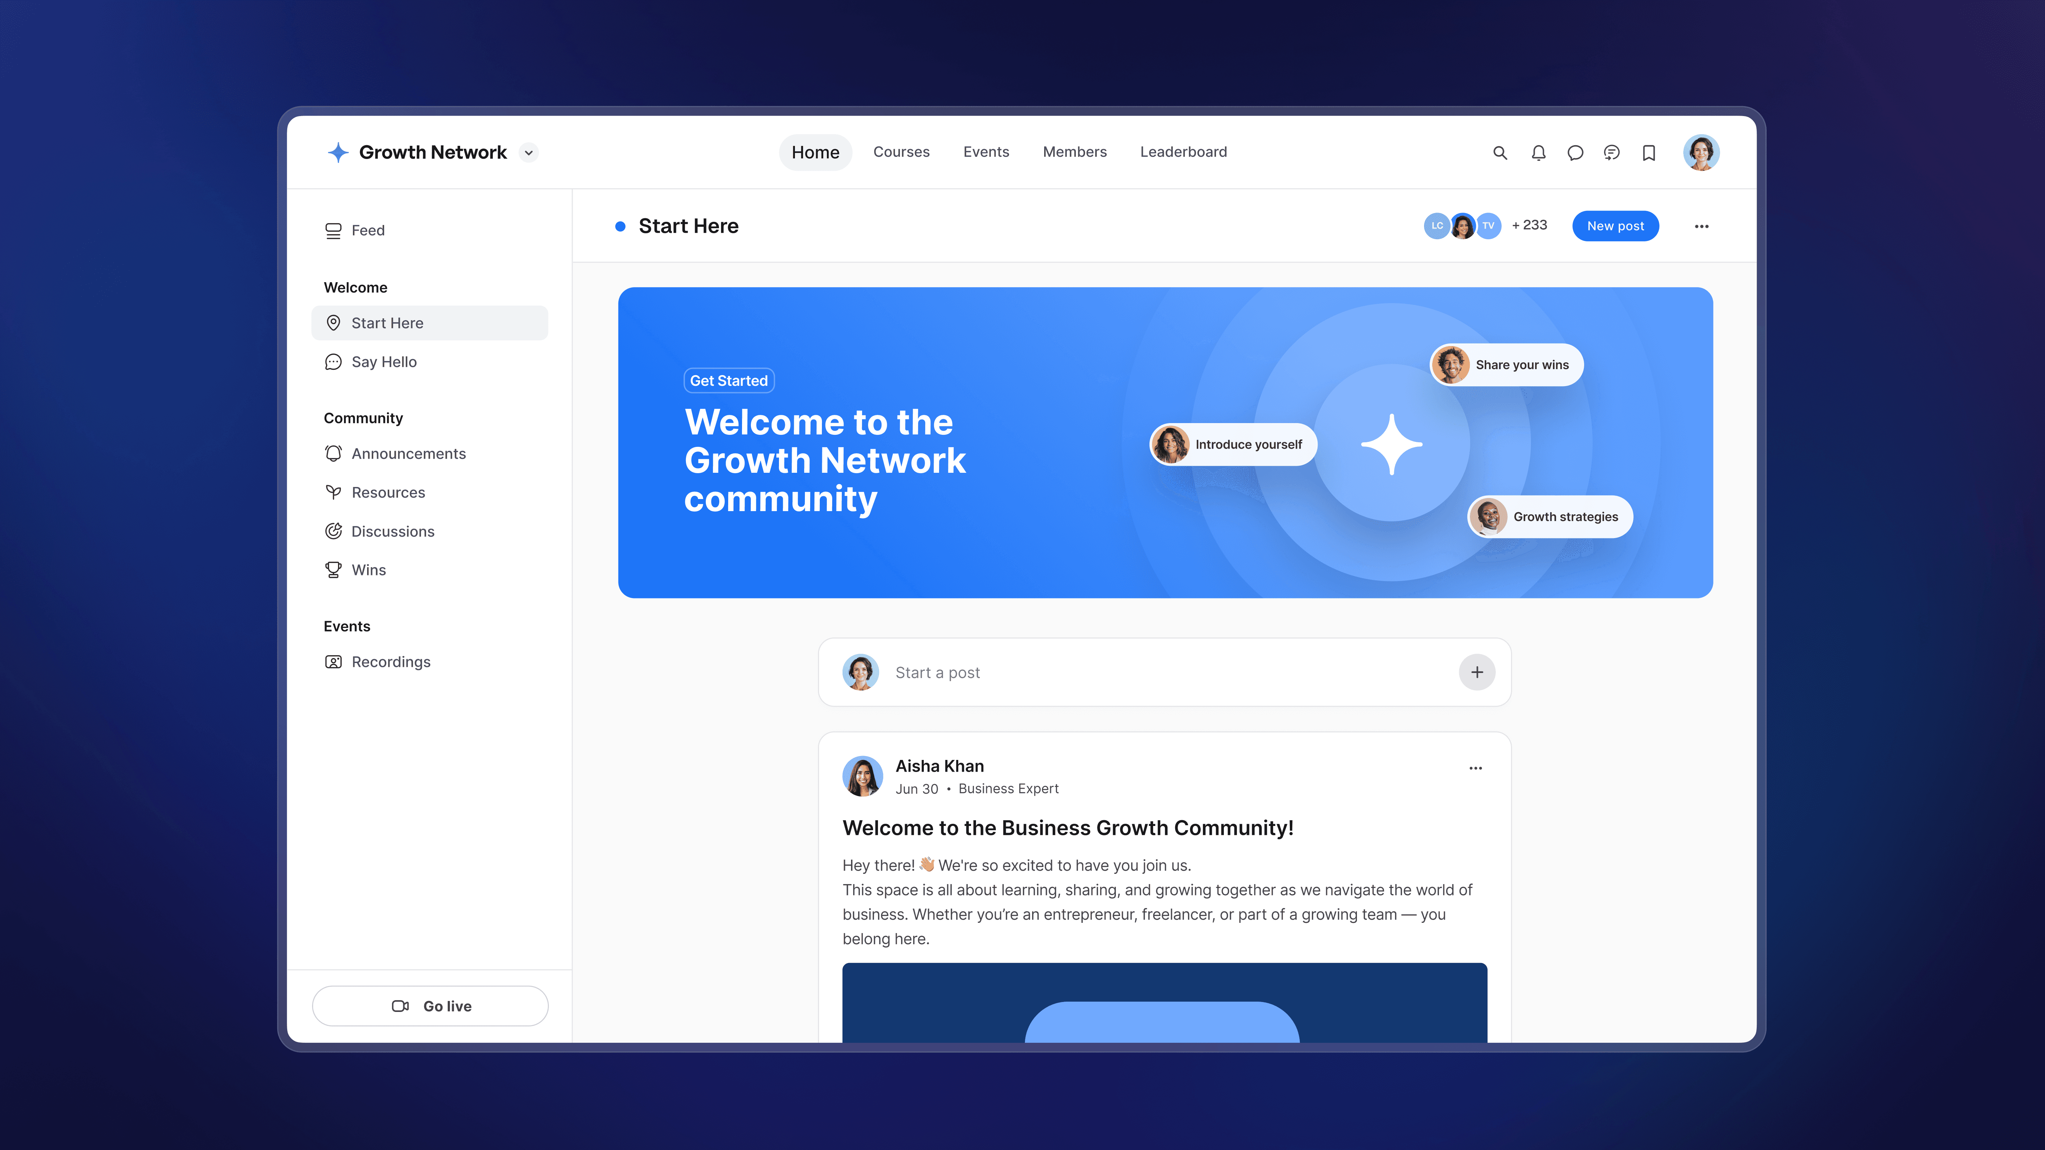Viewport: 2045px width, 1150px height.
Task: Open Recordings space
Action: click(x=430, y=662)
